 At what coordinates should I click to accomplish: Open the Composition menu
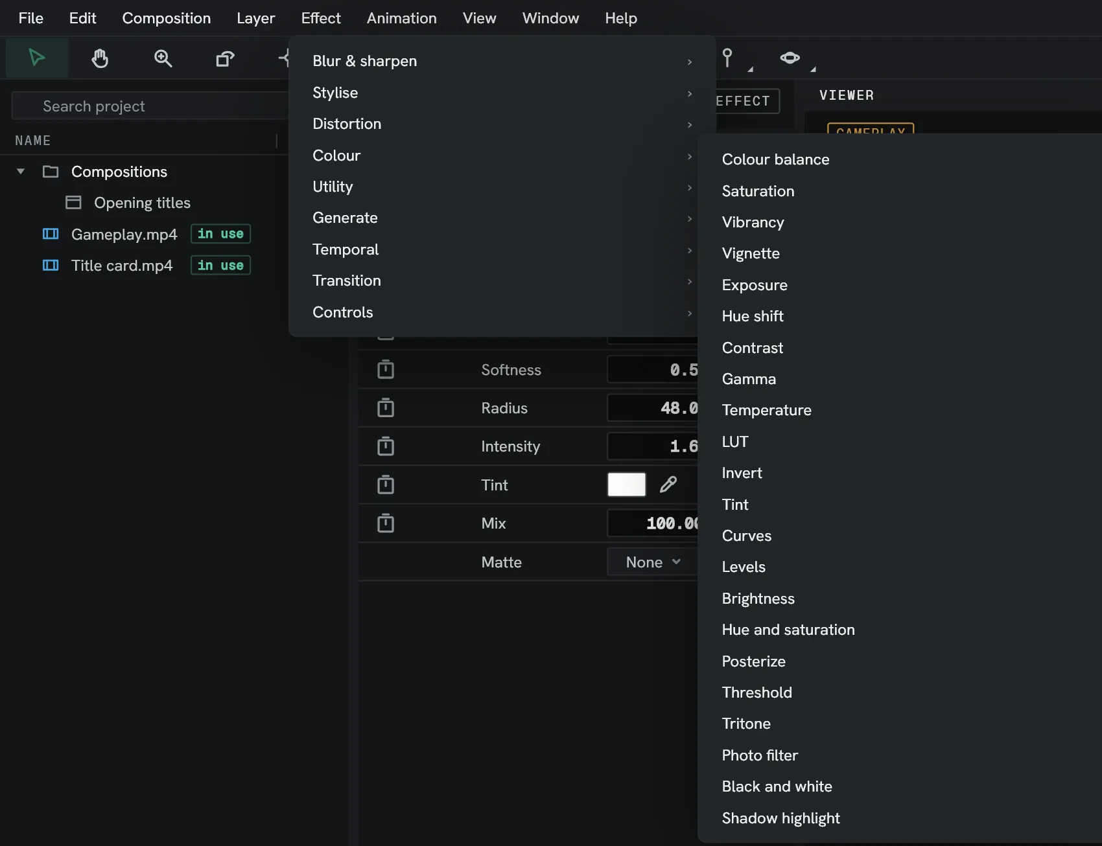[x=167, y=18]
